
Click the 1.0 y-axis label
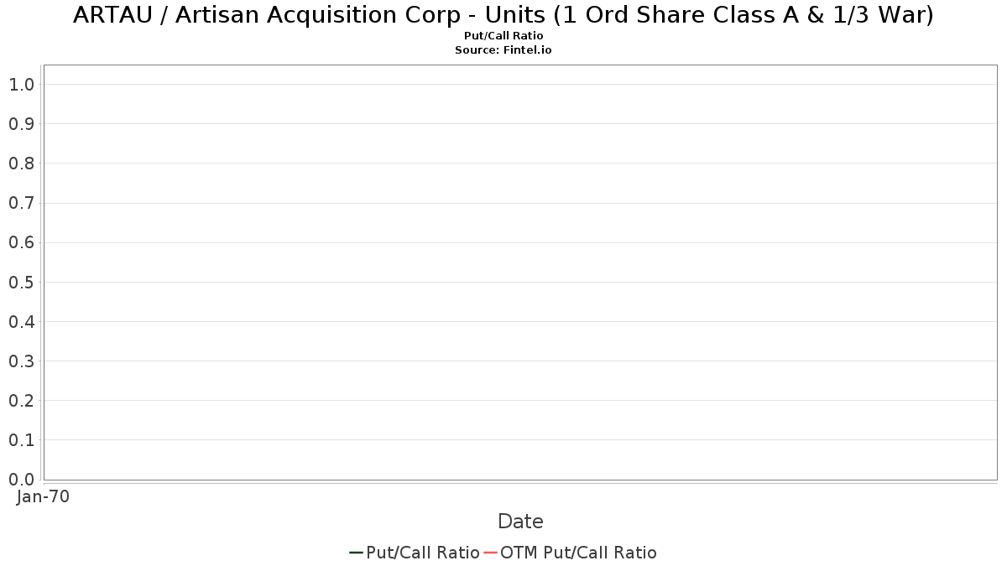[21, 85]
